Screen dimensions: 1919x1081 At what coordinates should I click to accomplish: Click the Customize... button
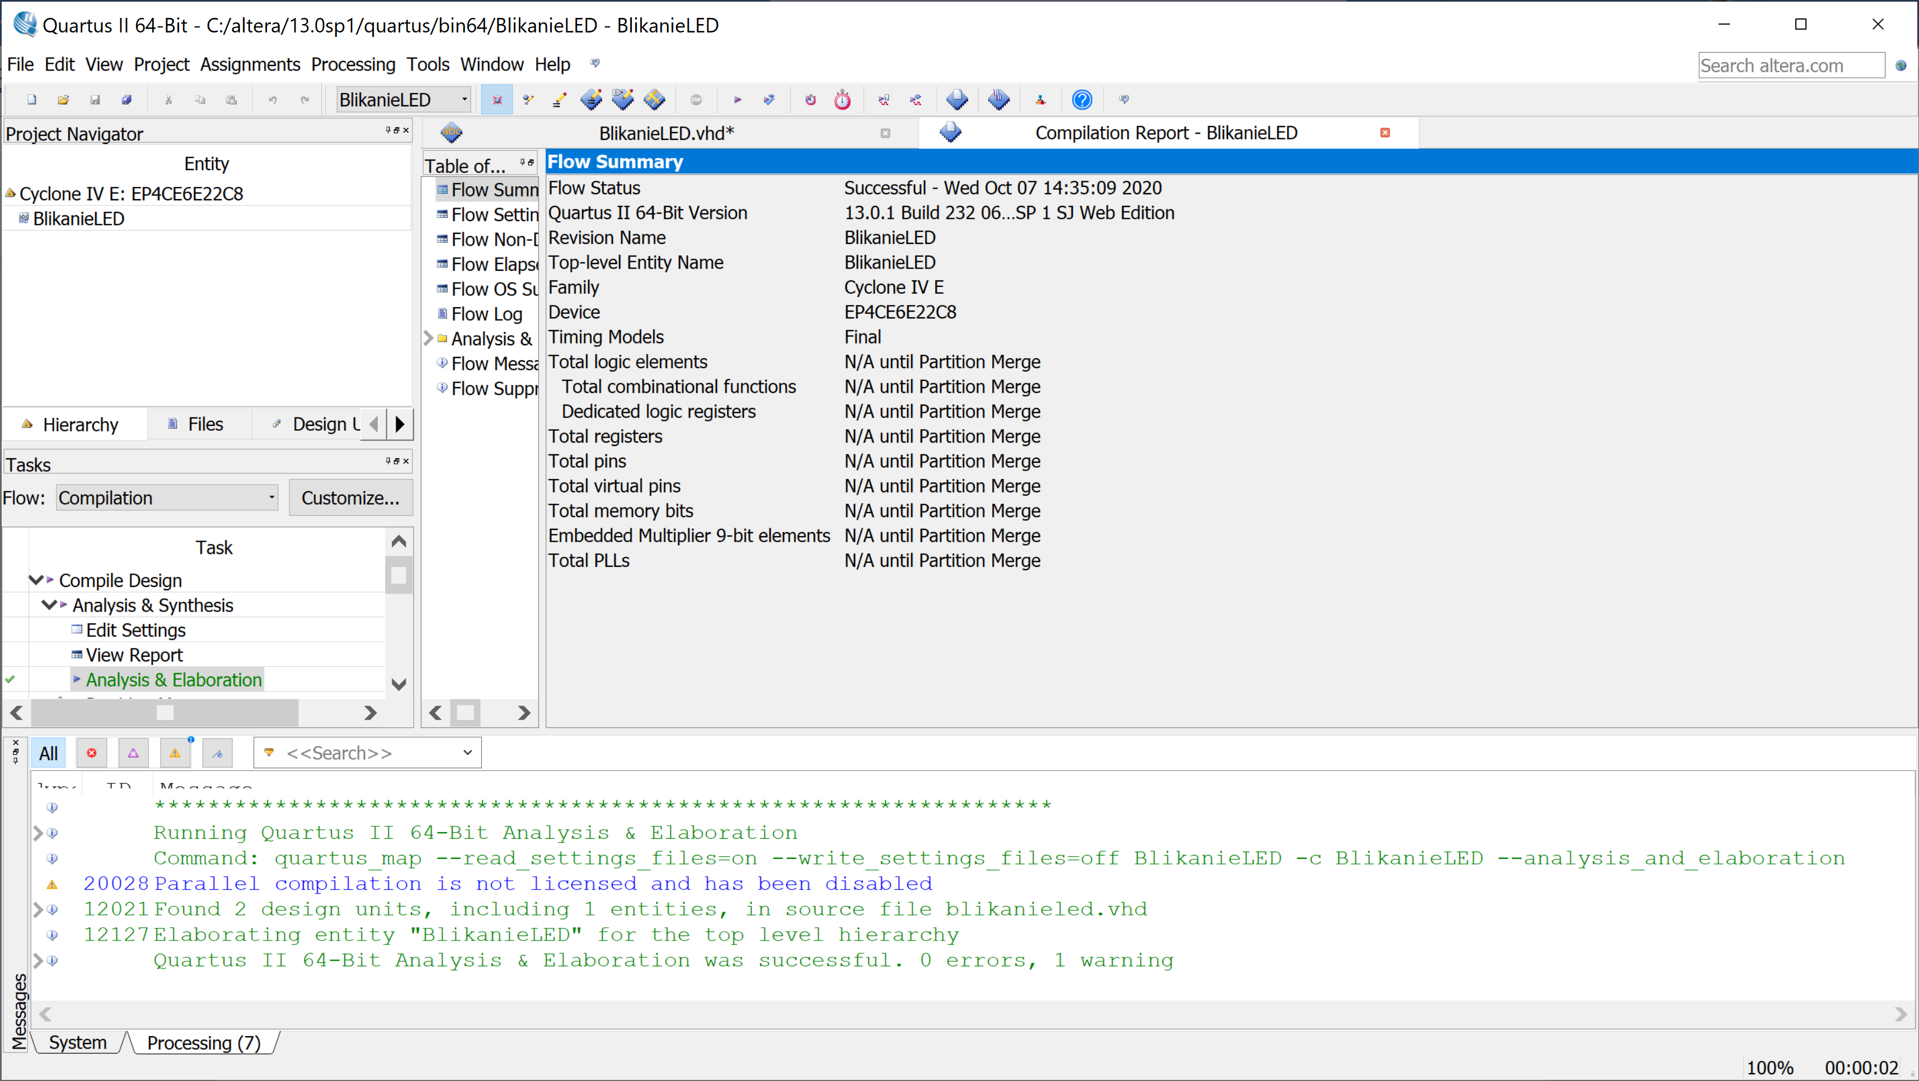[350, 497]
